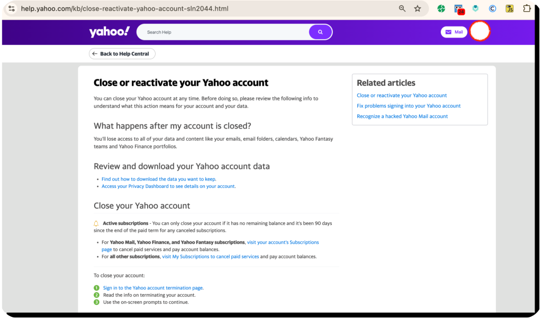The image size is (542, 318).
Task: Go Back to Help Central
Action: [122, 53]
